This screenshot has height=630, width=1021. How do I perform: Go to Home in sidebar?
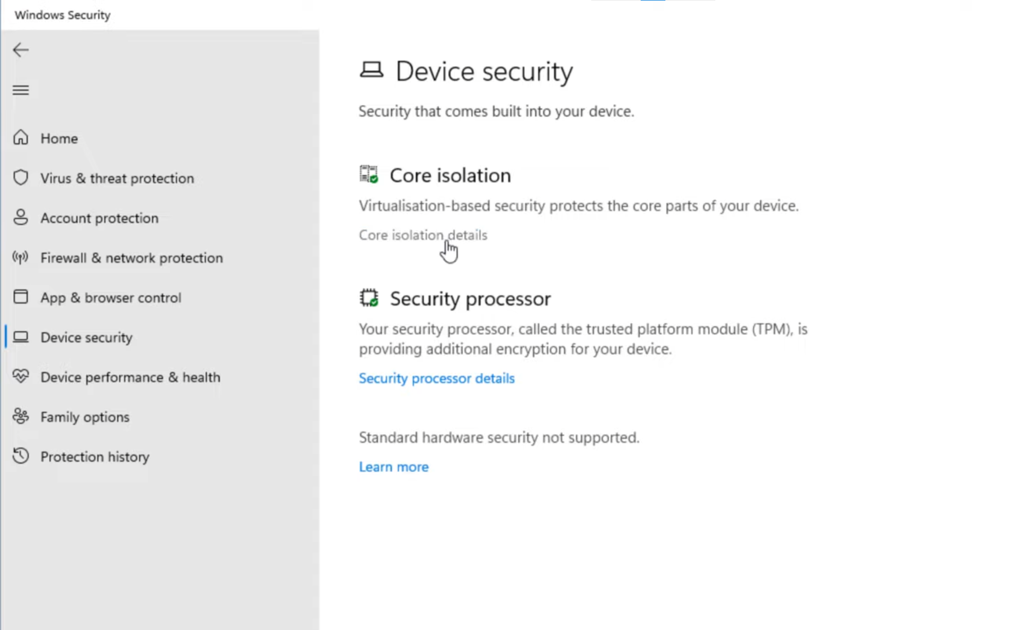(59, 138)
